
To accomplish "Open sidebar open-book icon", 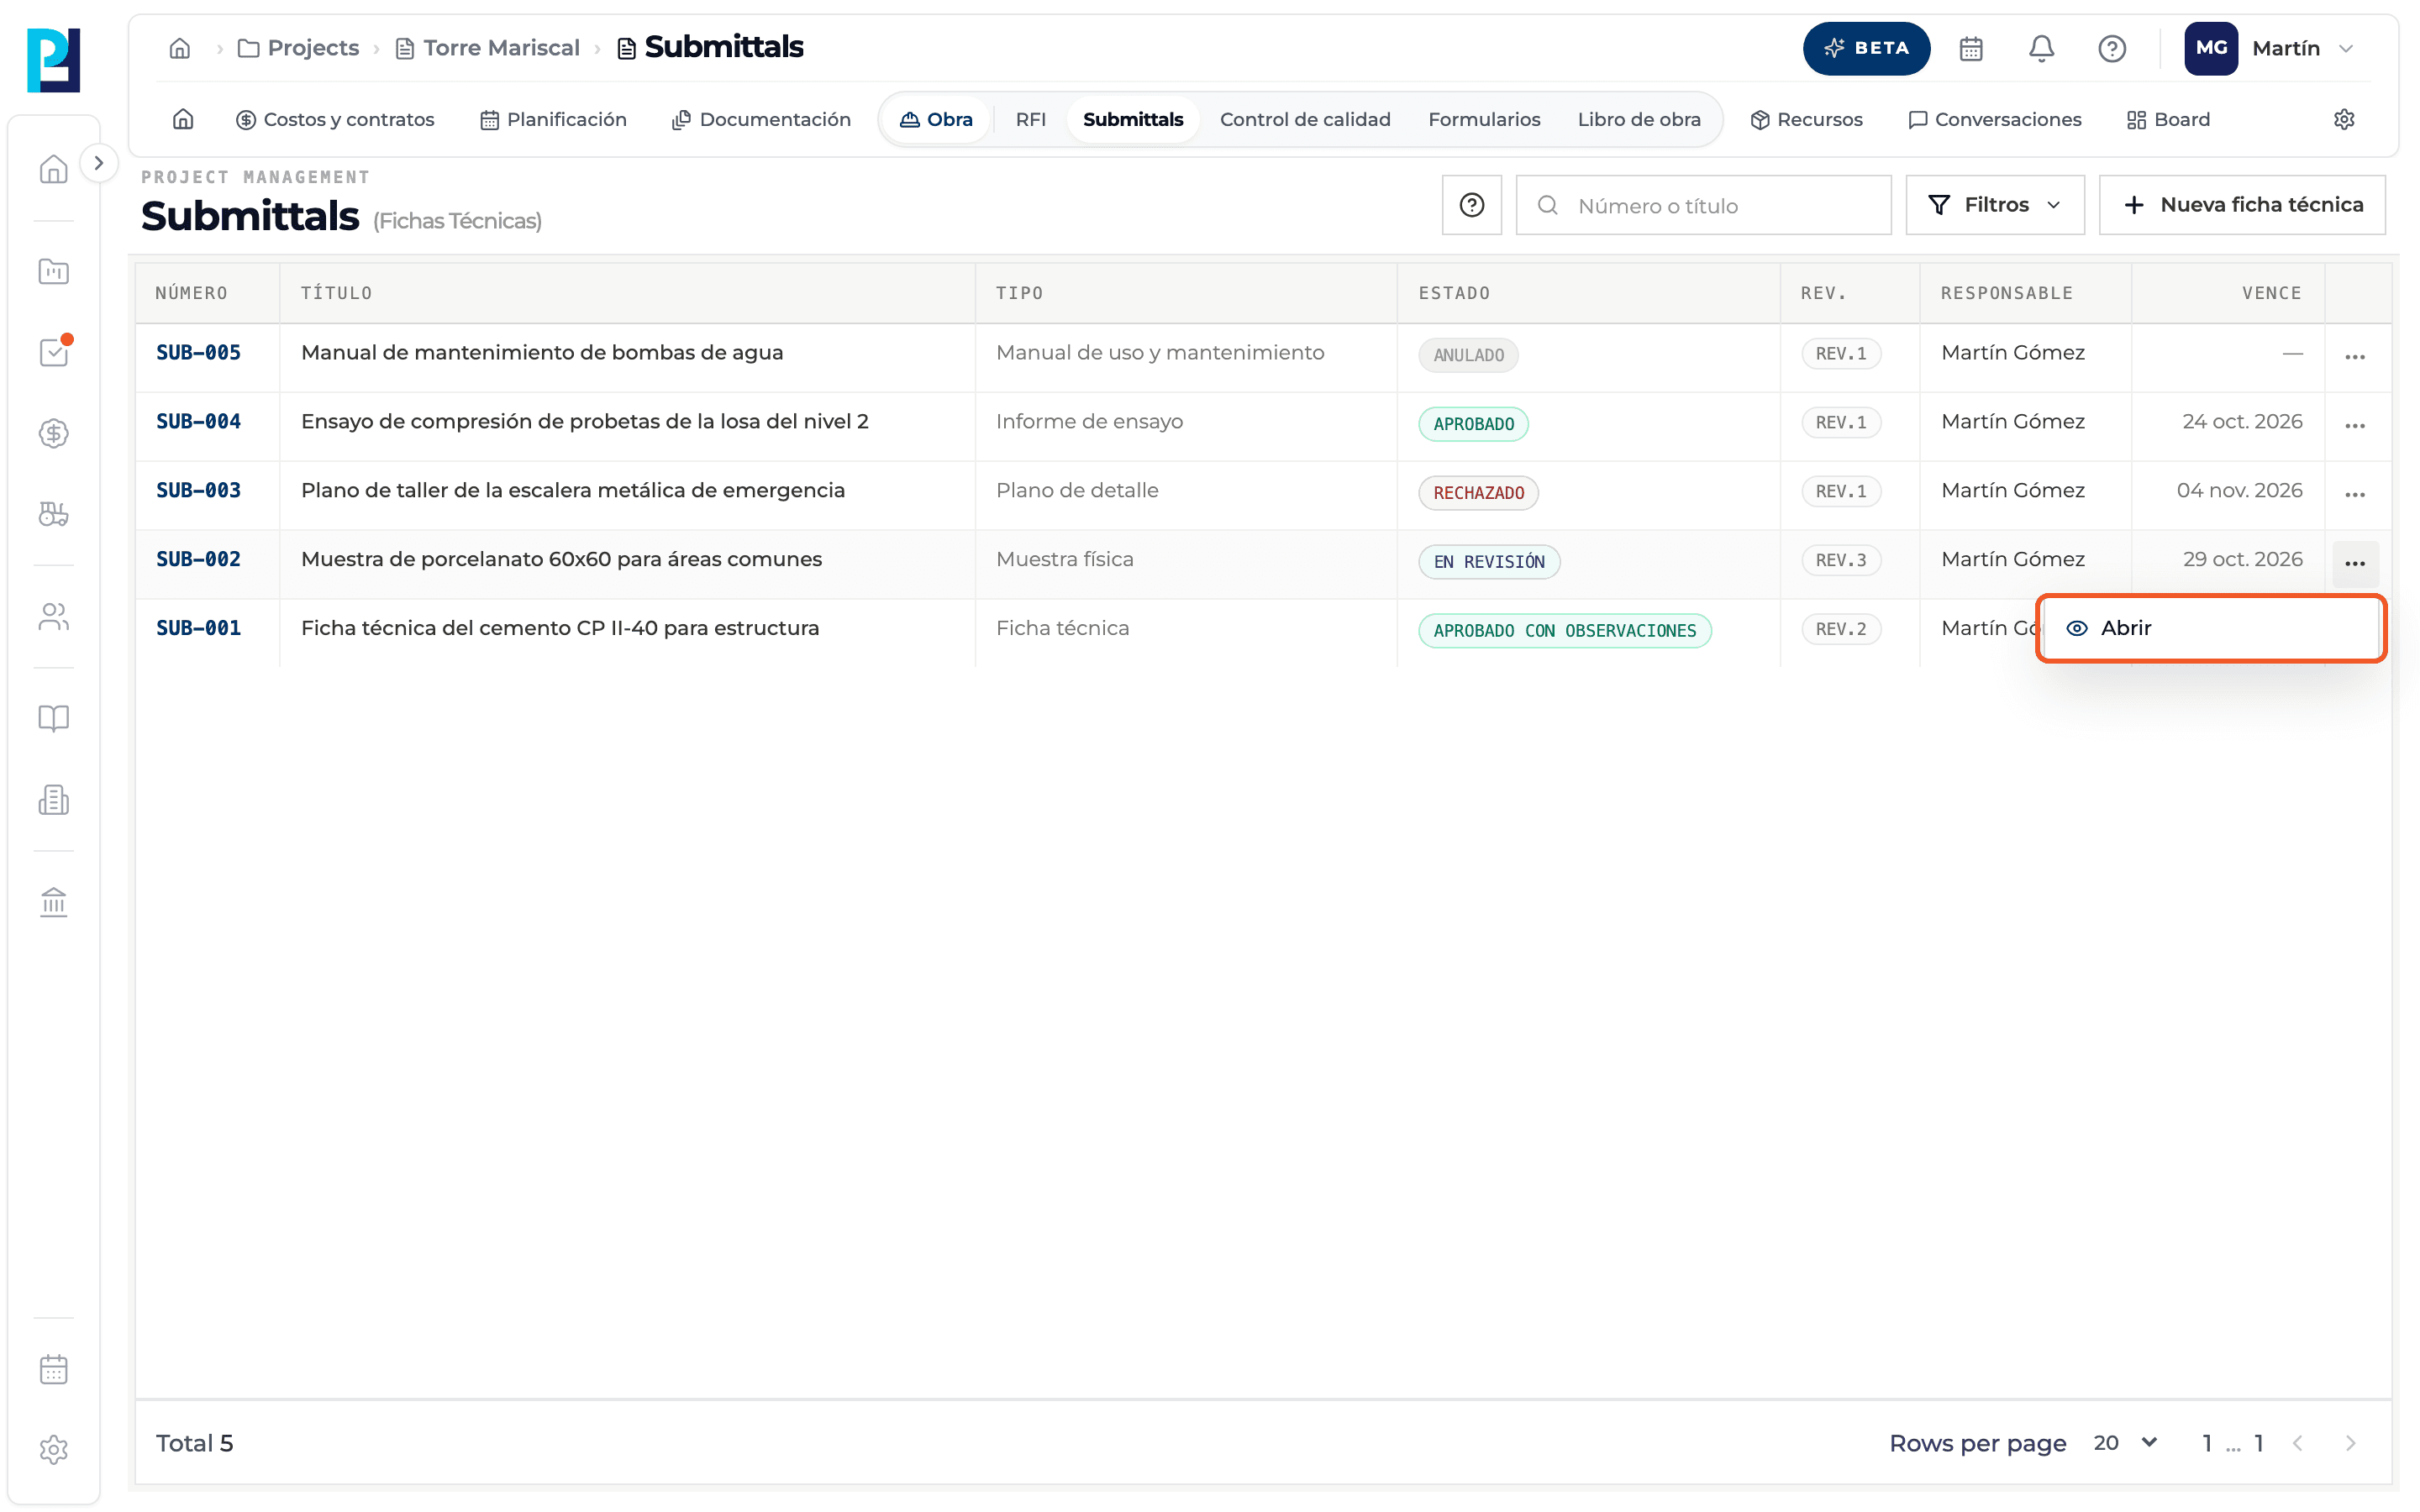I will (54, 719).
